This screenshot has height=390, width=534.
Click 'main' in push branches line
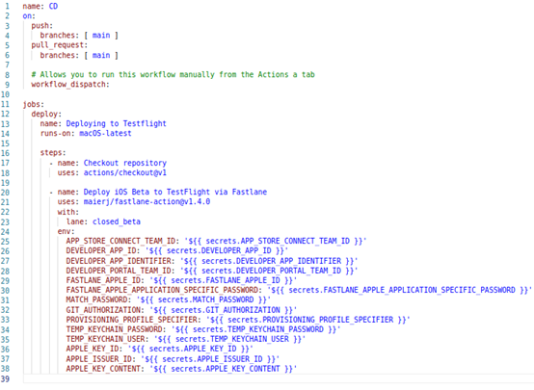click(x=101, y=36)
